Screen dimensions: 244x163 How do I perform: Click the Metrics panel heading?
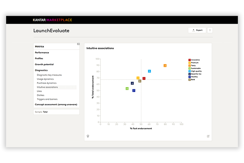(39, 46)
